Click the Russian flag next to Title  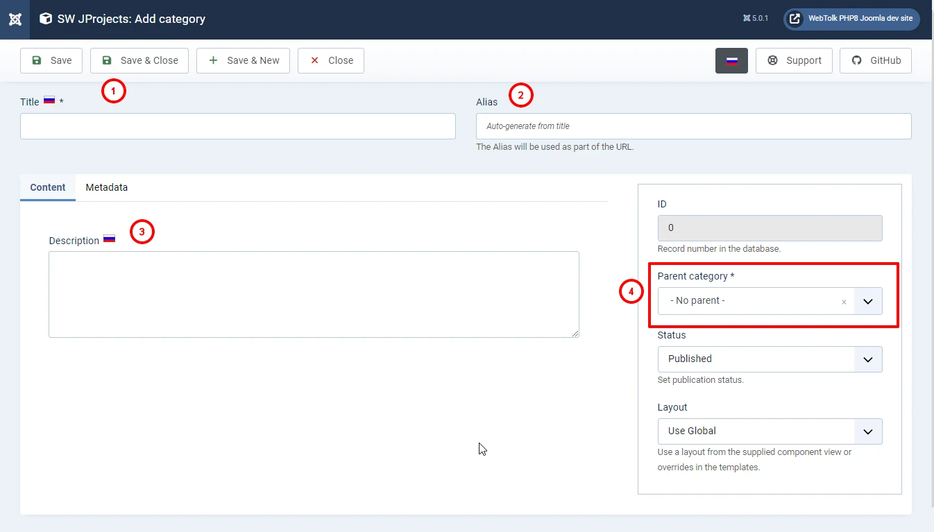[x=49, y=100]
